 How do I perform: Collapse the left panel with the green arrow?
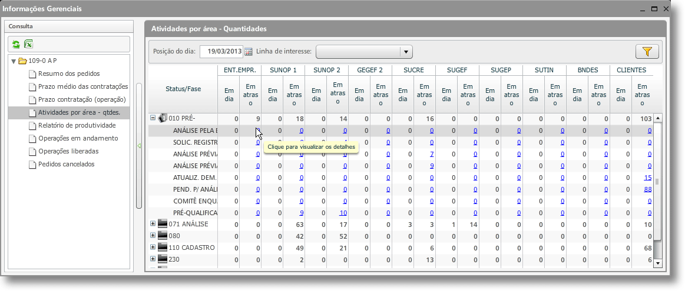[x=139, y=146]
